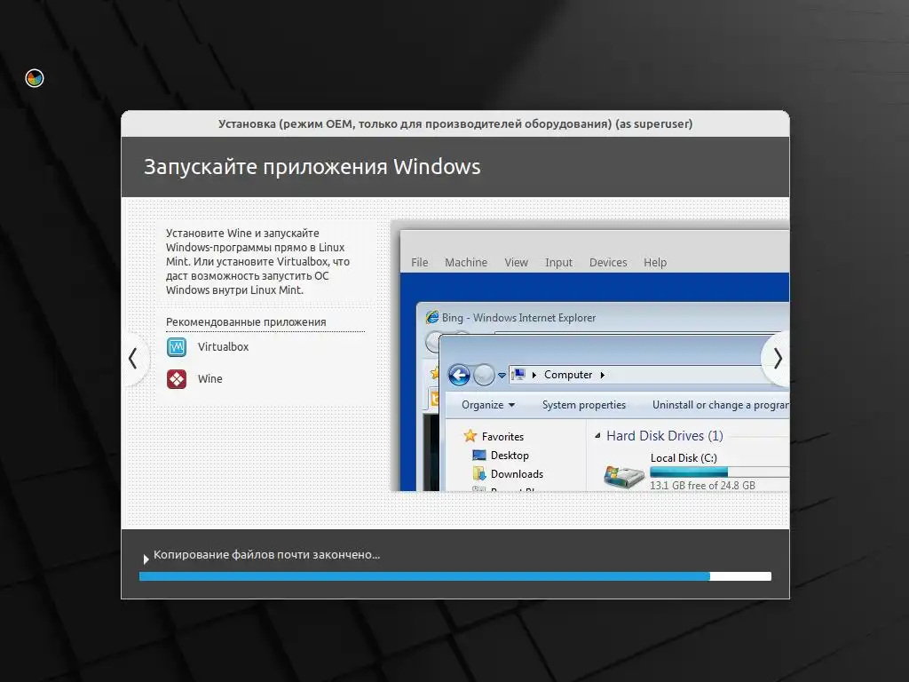The image size is (909, 682).
Task: Select the Virtualbox label in recommended apps
Action: (223, 347)
